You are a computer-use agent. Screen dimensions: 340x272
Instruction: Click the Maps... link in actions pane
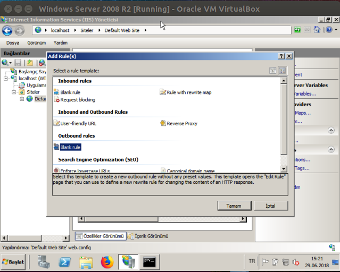pyautogui.click(x=302, y=113)
